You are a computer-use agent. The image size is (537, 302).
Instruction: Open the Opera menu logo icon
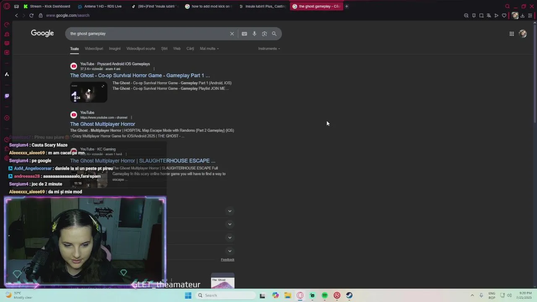click(x=7, y=6)
